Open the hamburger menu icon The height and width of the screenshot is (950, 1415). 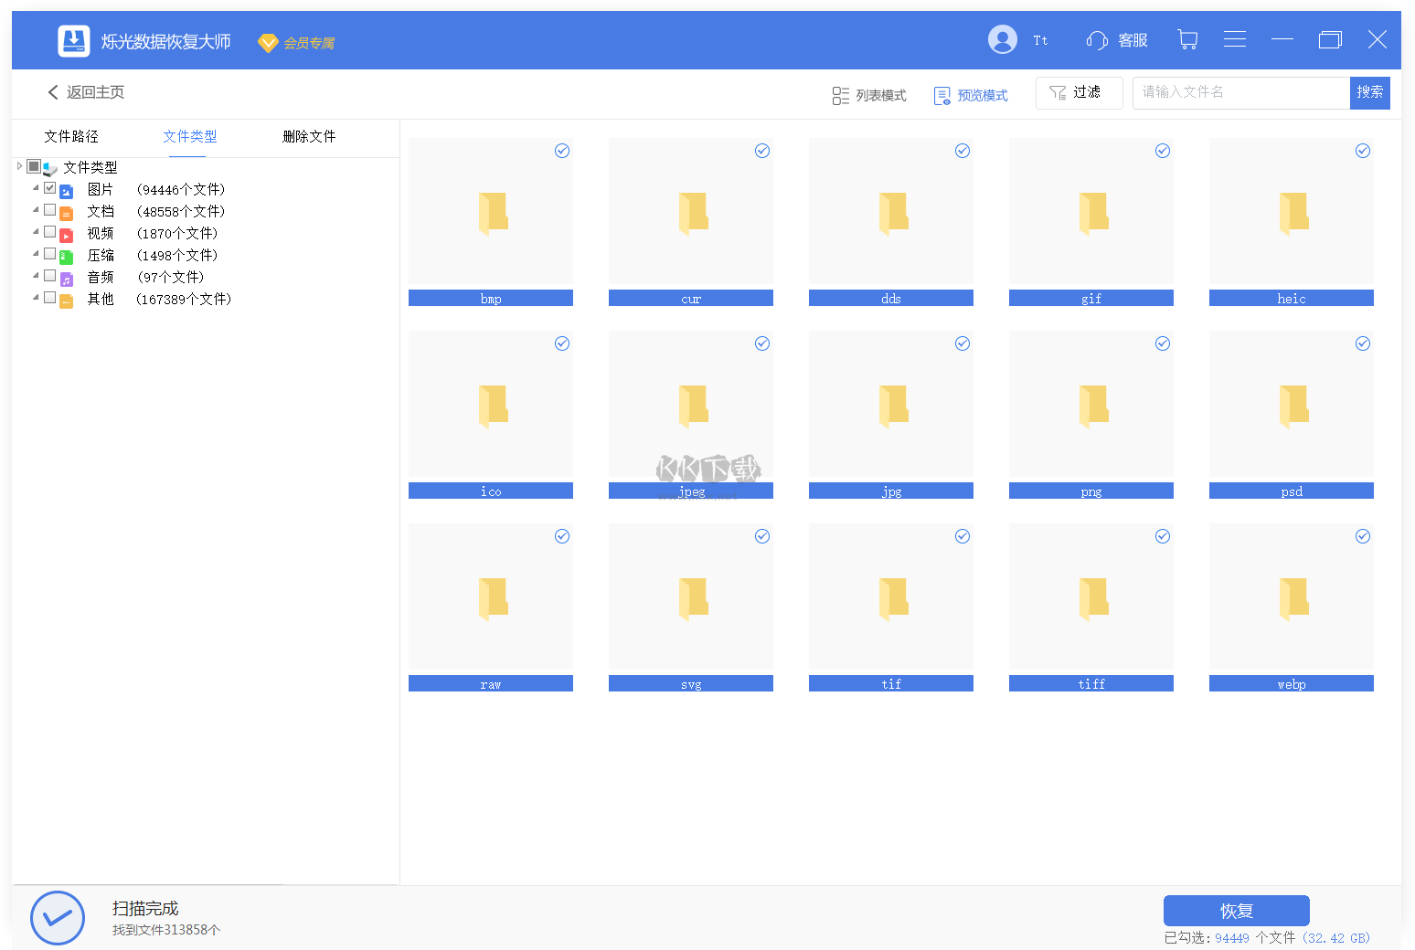tap(1235, 40)
